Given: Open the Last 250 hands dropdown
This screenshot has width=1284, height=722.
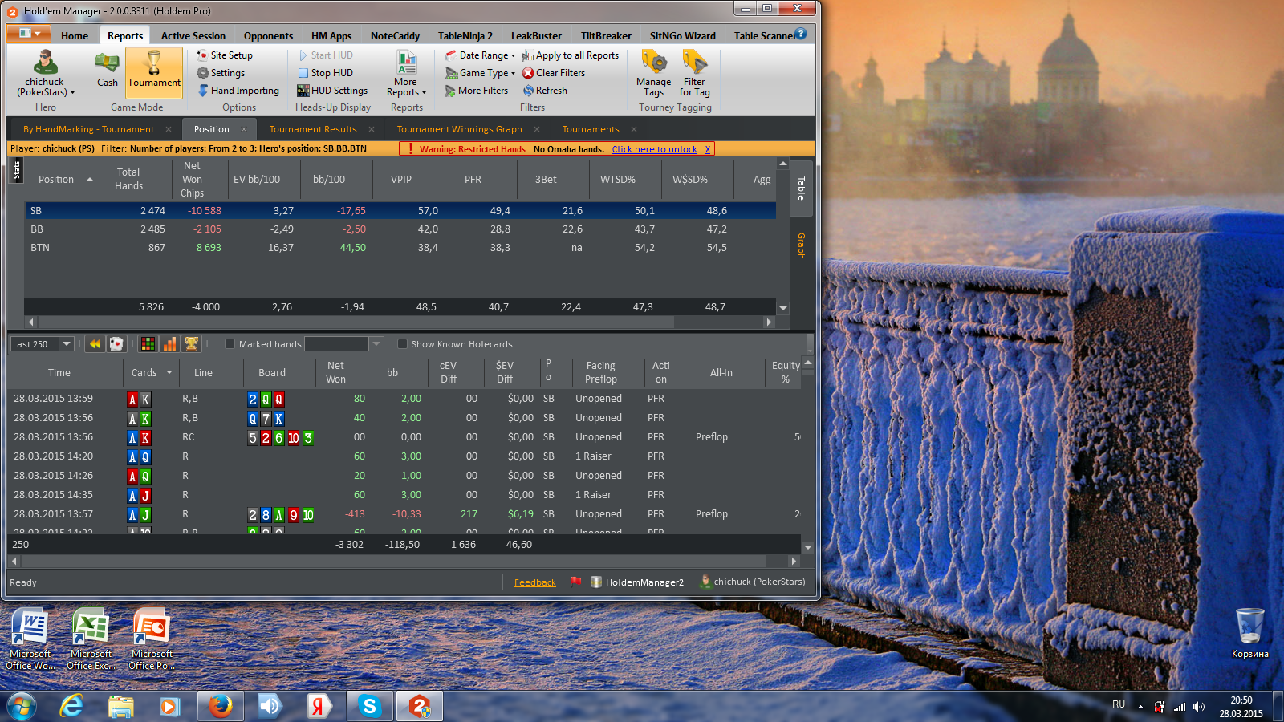Looking at the screenshot, I should coord(67,344).
